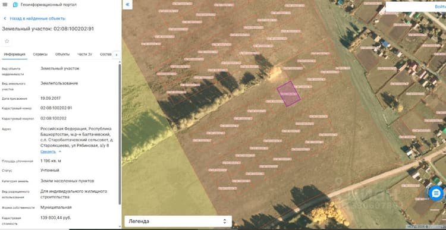
Task: Click the Войти login button
Action: coord(440,7)
